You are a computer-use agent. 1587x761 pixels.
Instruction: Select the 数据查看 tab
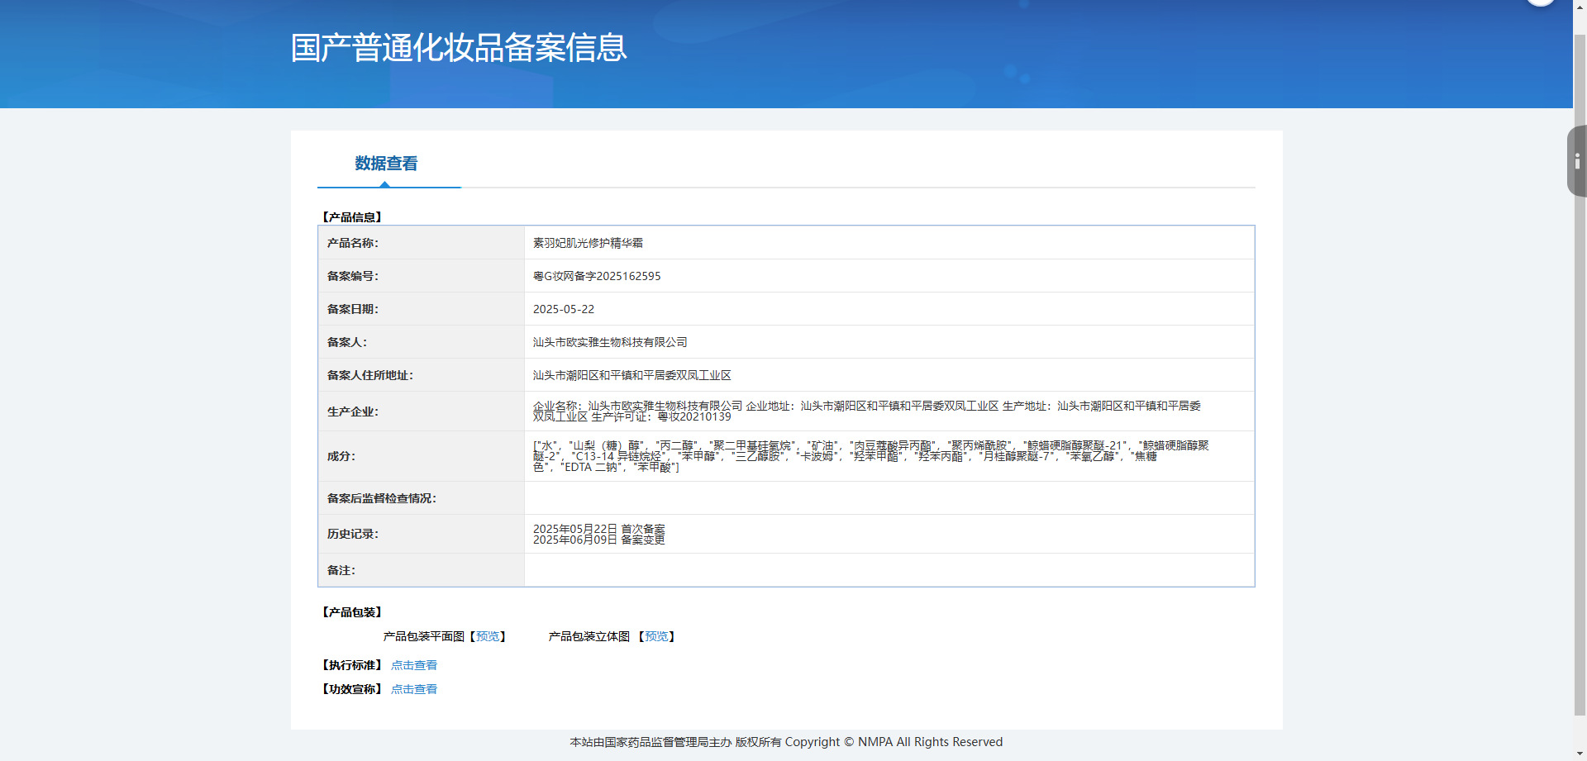386,164
